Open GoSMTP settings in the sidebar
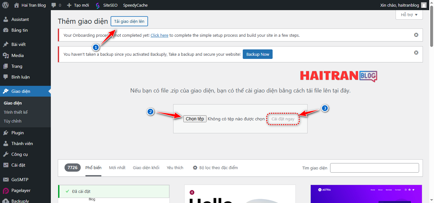This screenshot has height=203, width=434. click(20, 179)
